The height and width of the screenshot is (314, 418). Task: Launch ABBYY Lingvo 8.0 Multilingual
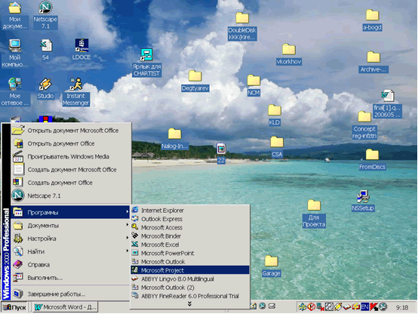coord(190,279)
